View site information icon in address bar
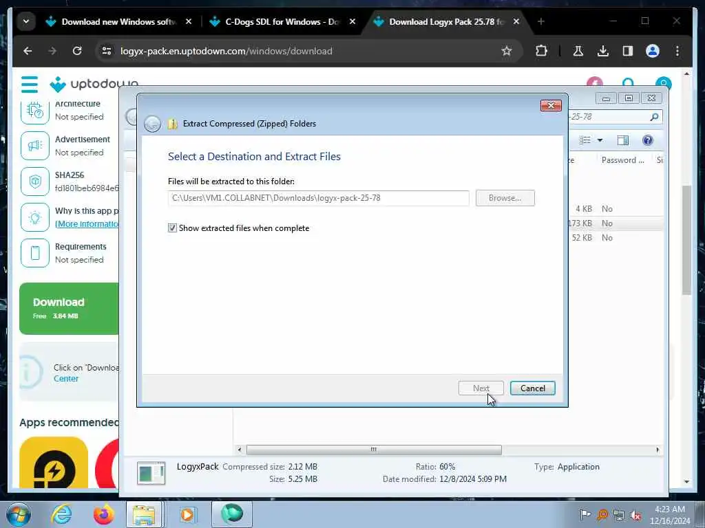The height and width of the screenshot is (528, 705). tap(107, 51)
